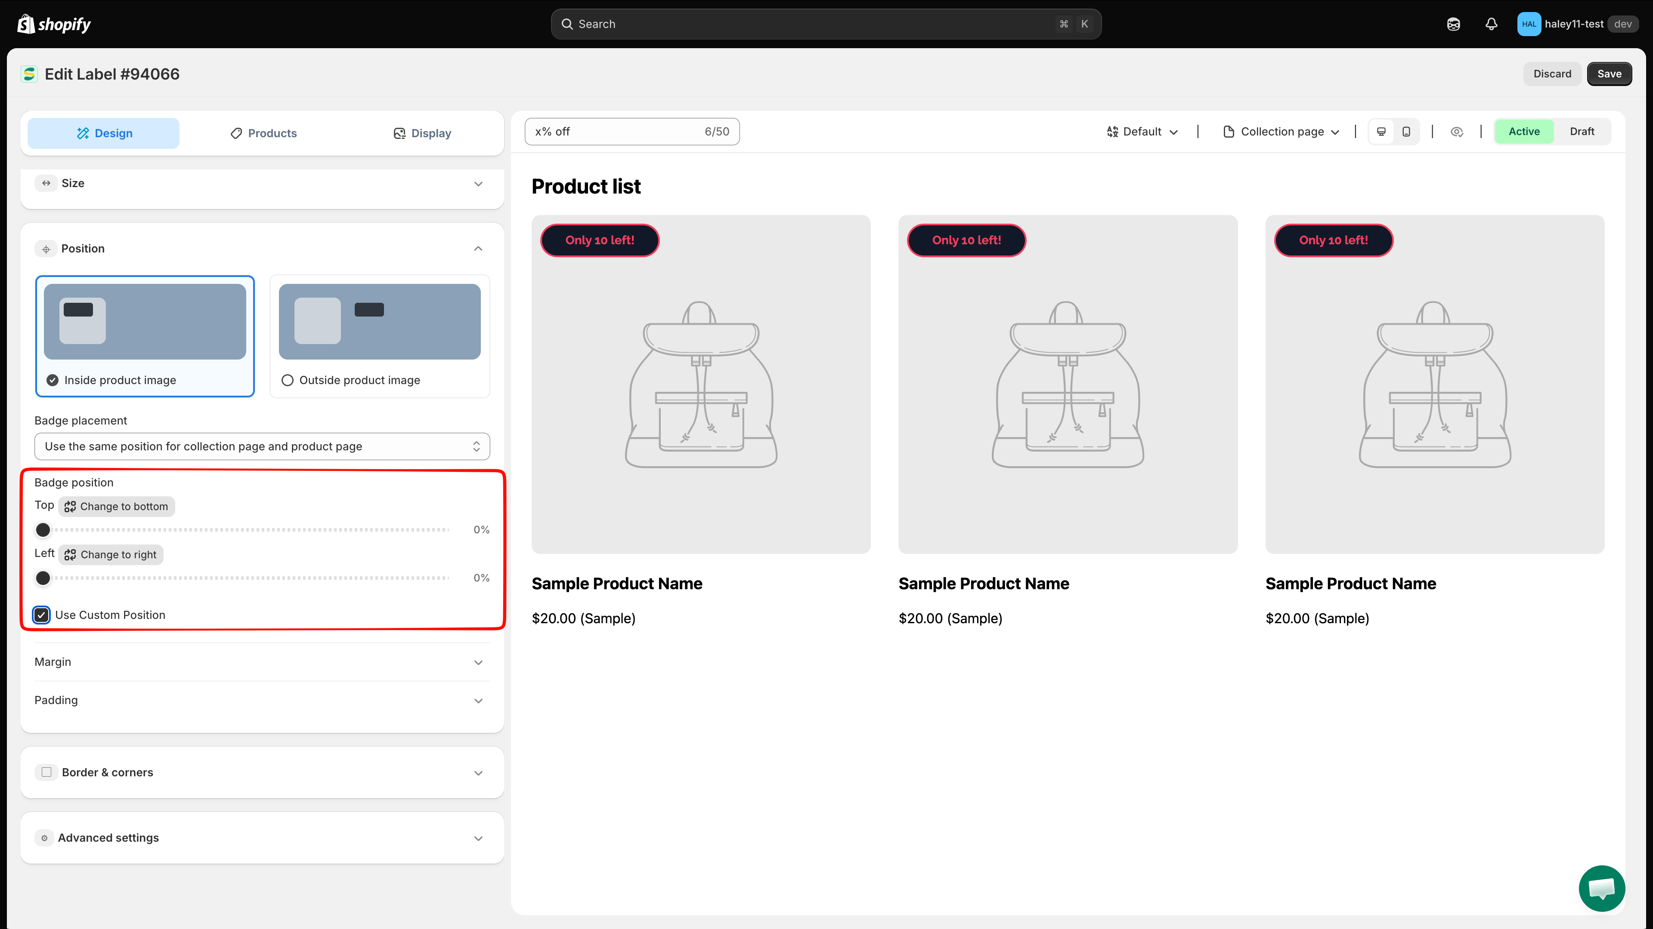Click the Collection page document icon

tap(1228, 132)
